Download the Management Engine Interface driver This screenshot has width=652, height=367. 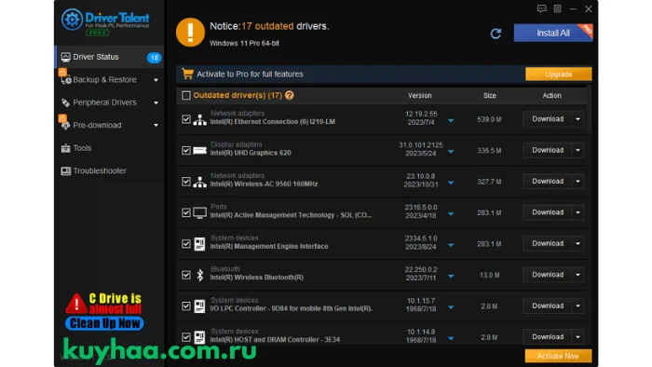click(548, 243)
